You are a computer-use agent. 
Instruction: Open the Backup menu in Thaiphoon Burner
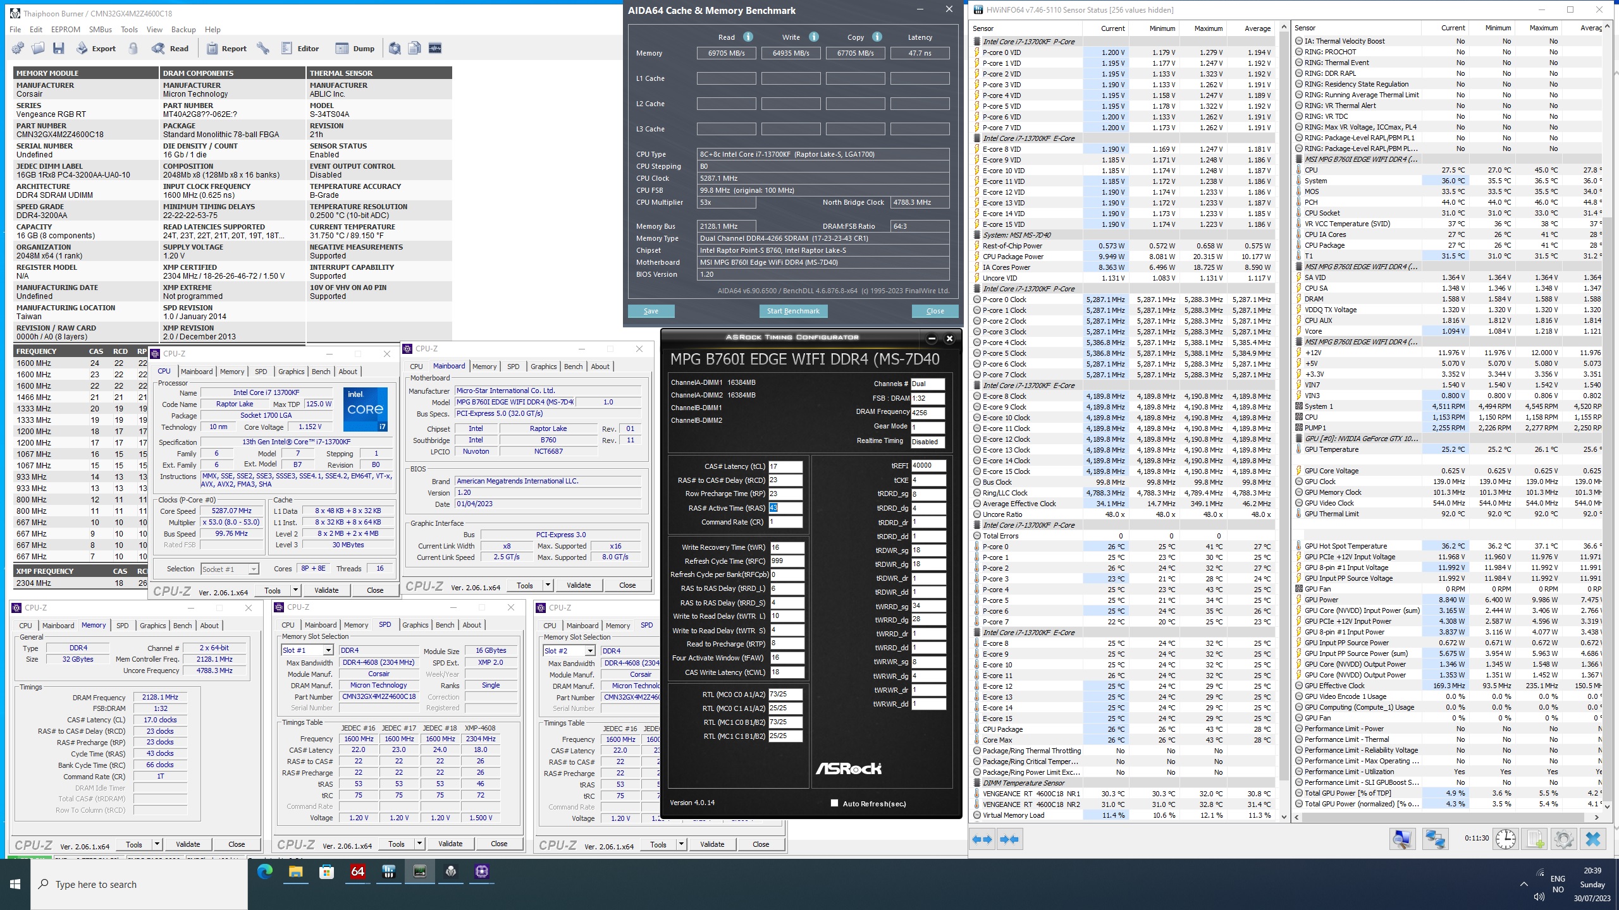click(183, 30)
